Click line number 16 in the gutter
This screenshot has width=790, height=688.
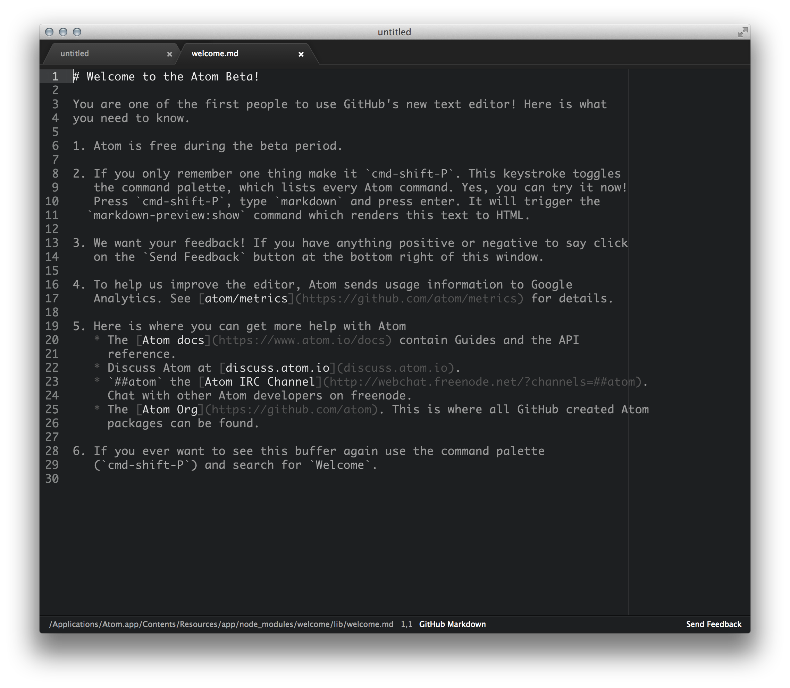point(52,284)
